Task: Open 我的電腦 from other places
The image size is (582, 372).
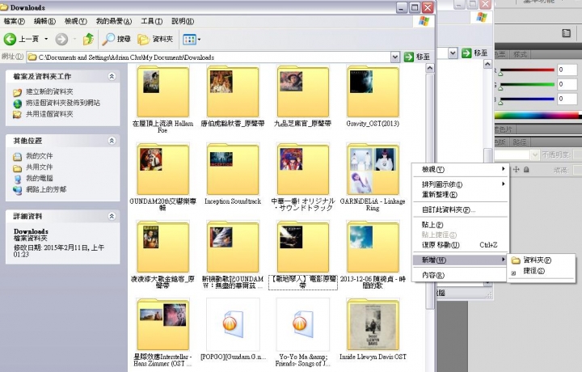Action: (x=39, y=178)
